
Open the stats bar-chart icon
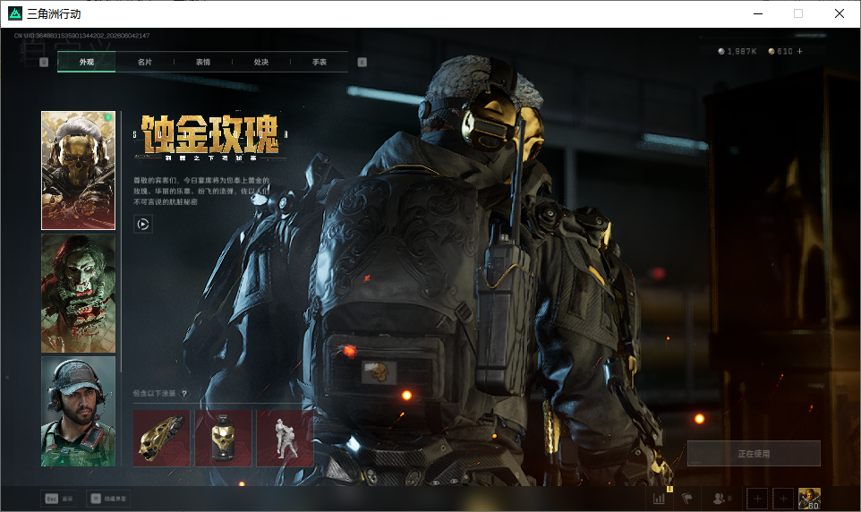659,499
